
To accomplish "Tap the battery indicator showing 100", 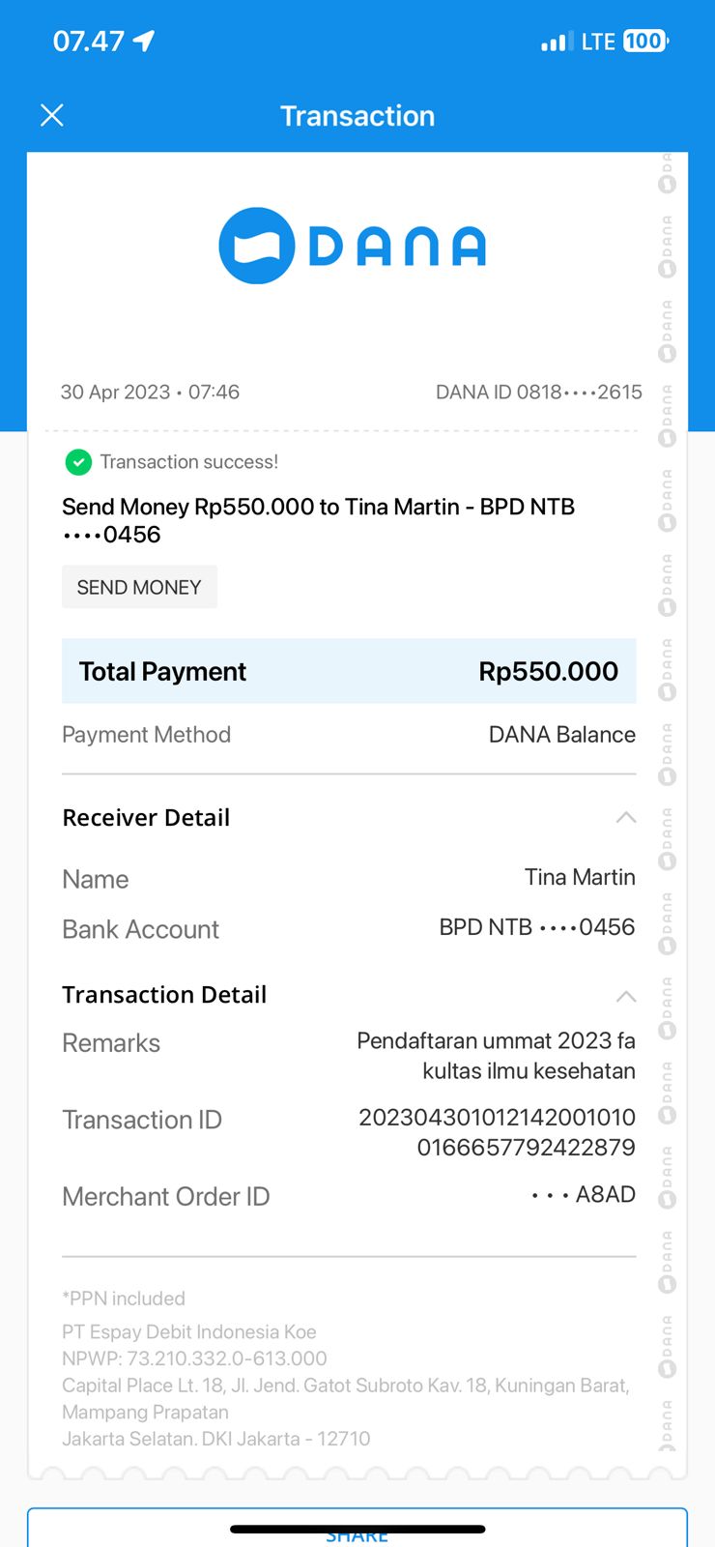I will click(x=644, y=41).
